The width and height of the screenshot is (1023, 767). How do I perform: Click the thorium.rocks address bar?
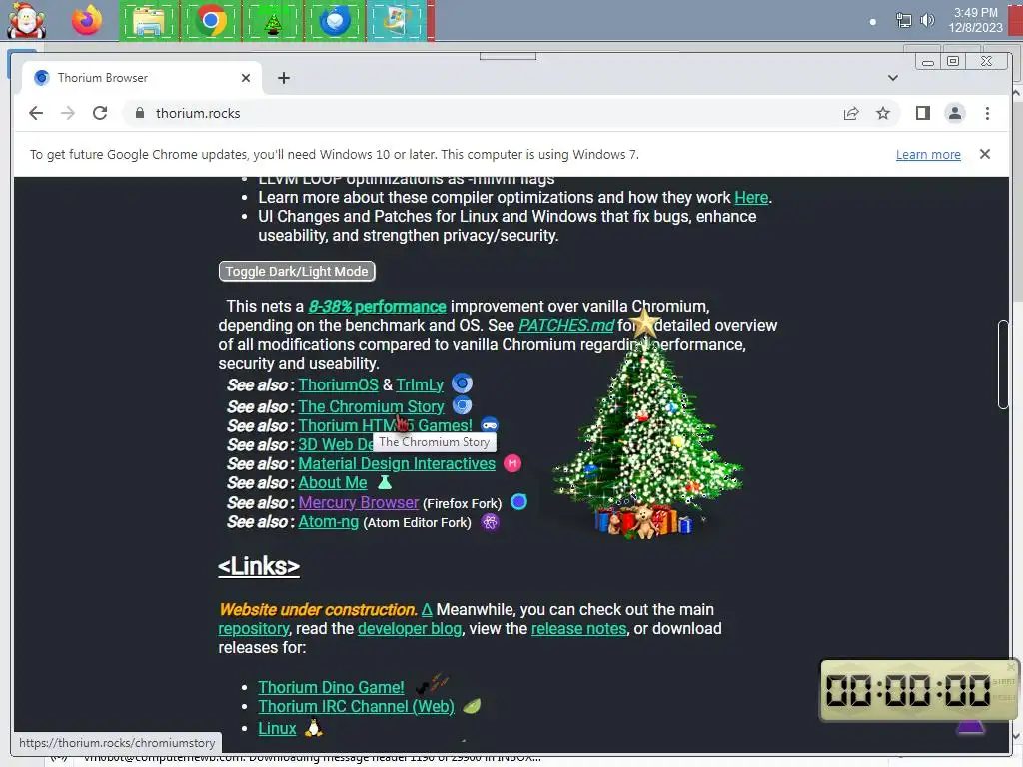click(483, 113)
